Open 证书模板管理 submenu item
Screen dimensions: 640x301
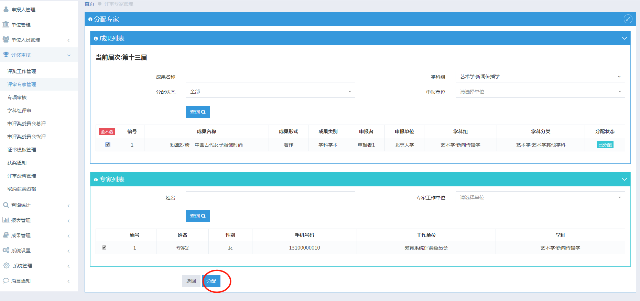point(22,150)
